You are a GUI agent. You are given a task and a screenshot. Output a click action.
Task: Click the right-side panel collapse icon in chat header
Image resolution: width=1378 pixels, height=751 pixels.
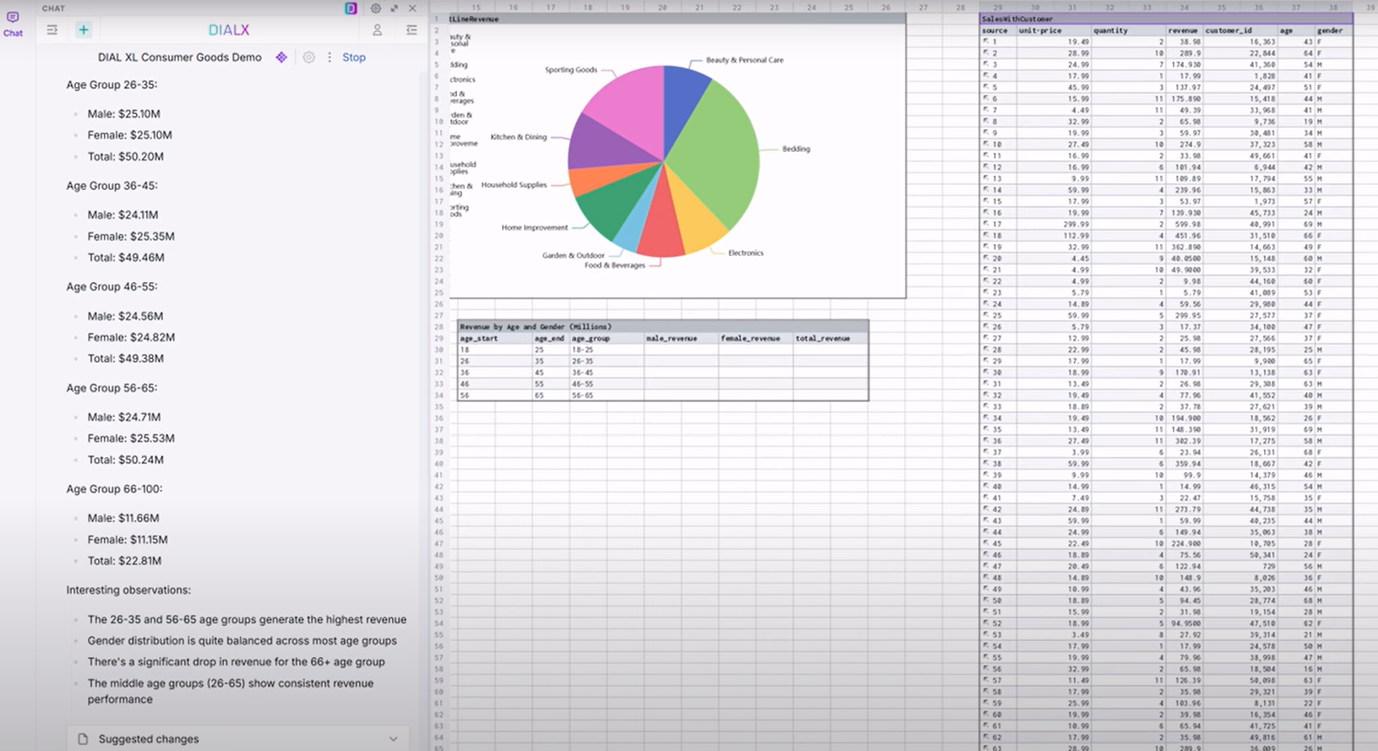tap(411, 30)
